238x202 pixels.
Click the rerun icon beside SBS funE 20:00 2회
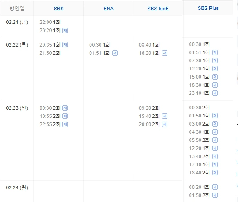[x=165, y=124]
